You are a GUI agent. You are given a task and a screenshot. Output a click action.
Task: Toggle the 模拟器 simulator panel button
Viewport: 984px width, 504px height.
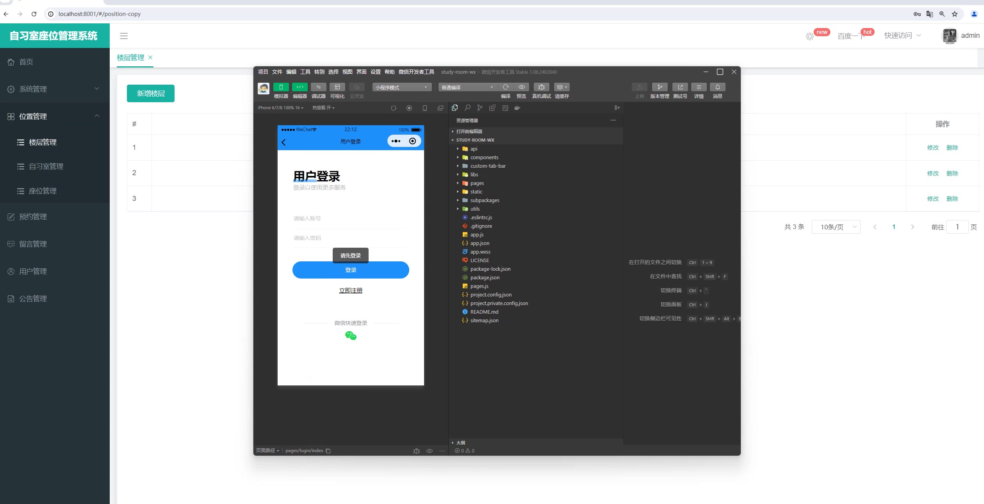(x=281, y=87)
